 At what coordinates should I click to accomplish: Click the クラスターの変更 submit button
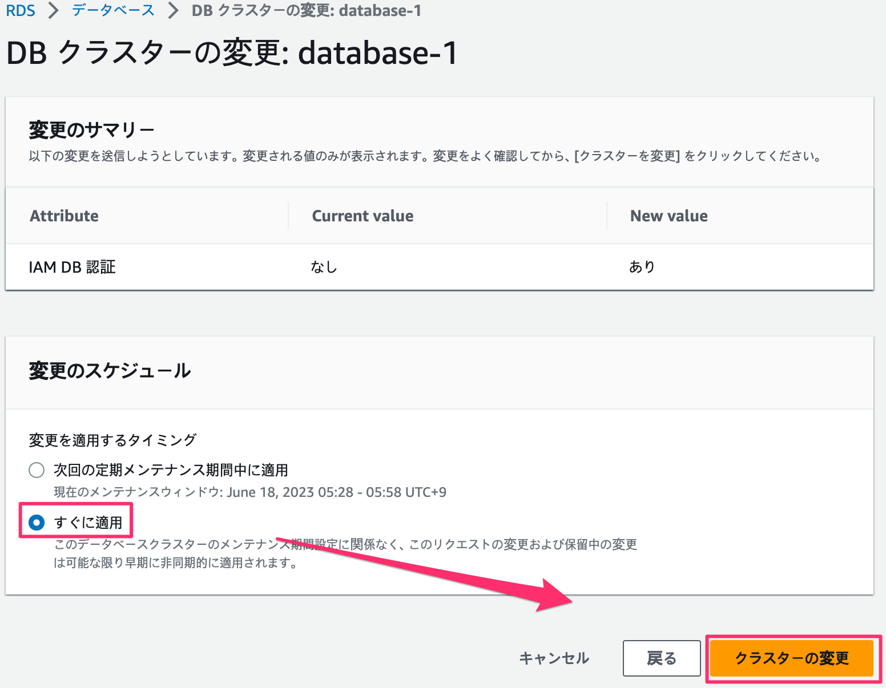tap(792, 658)
